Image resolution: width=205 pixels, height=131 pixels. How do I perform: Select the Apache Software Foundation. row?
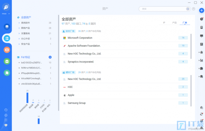click(126, 46)
